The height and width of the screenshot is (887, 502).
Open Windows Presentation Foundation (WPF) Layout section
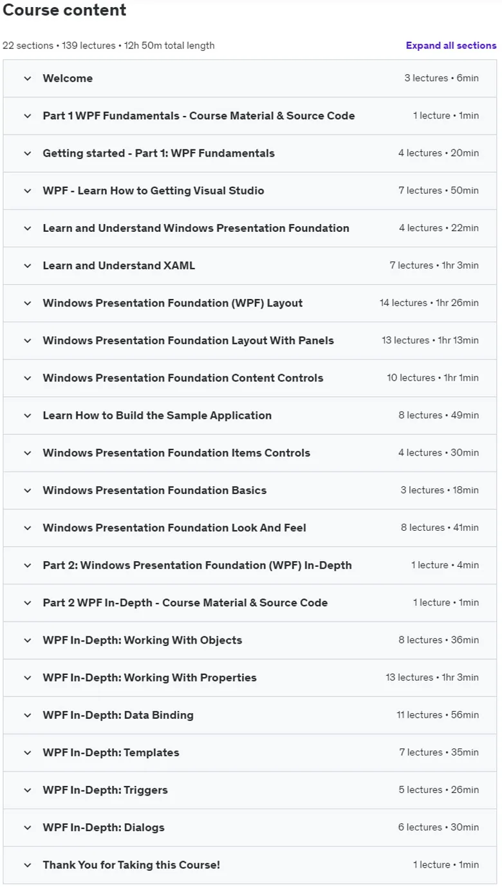(x=250, y=303)
